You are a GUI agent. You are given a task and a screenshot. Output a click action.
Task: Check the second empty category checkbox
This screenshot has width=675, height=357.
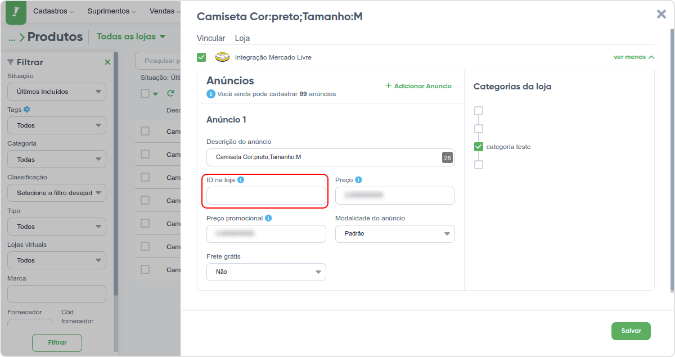pyautogui.click(x=479, y=129)
